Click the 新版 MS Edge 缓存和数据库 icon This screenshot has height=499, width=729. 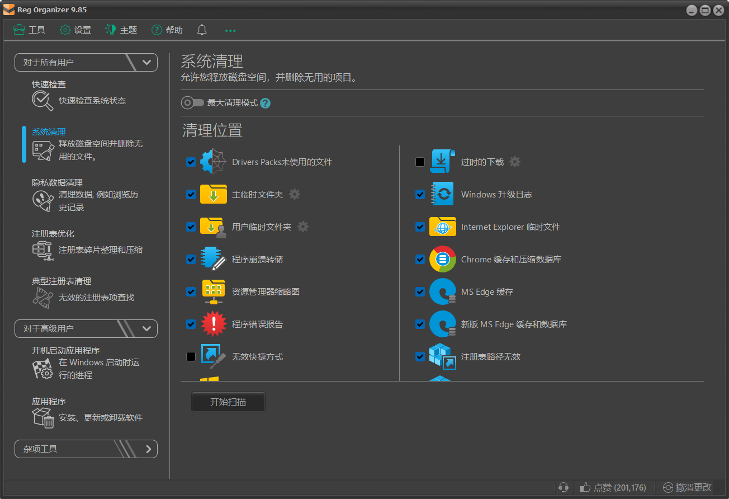pos(442,324)
